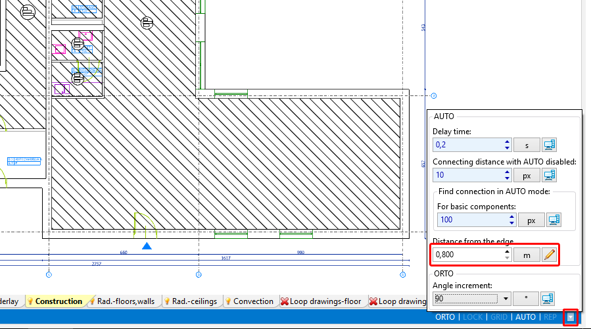
Task: Click the blue triangle marker below the door
Action: (x=147, y=246)
